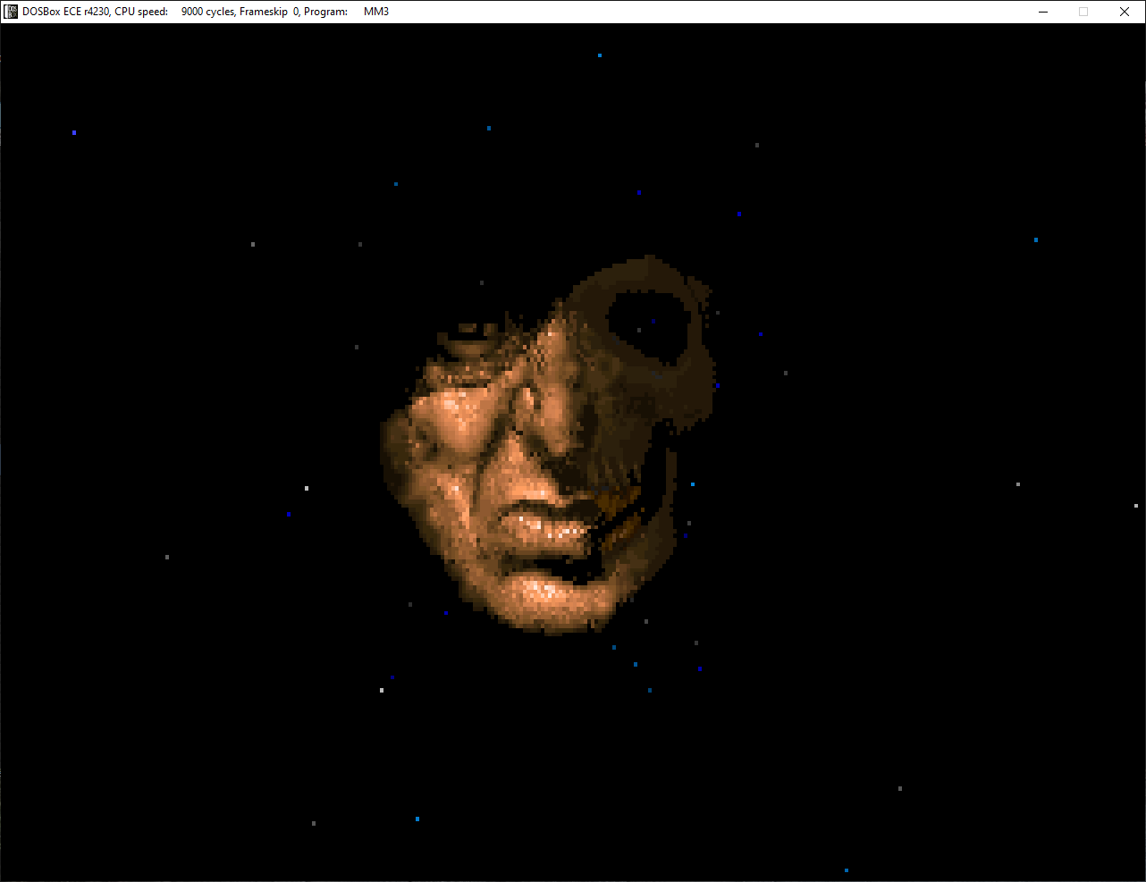Maximize the DOSBox window
The image size is (1146, 882).
point(1083,12)
